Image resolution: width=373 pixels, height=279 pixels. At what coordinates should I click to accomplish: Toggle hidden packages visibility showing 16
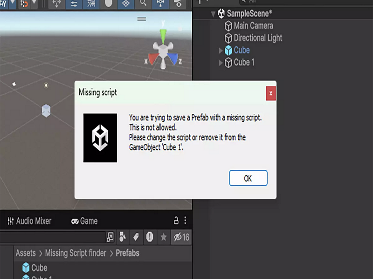click(x=181, y=237)
